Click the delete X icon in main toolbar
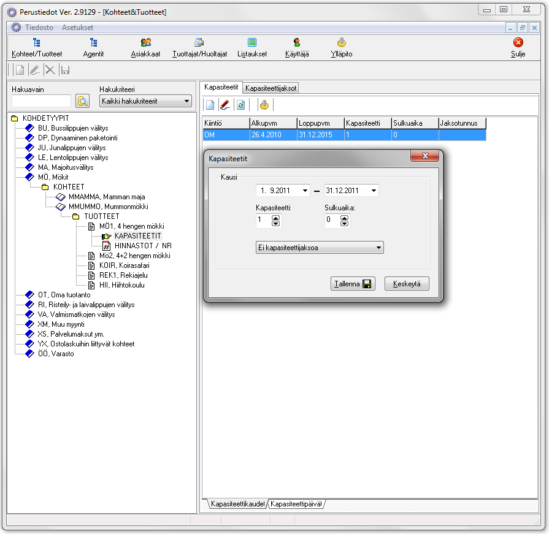This screenshot has width=549, height=534. 50,70
